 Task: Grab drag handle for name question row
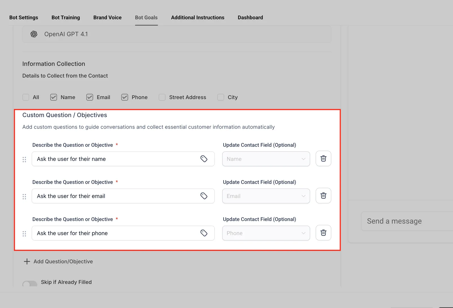24,160
